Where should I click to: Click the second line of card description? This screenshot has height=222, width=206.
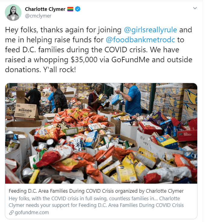click(x=96, y=205)
